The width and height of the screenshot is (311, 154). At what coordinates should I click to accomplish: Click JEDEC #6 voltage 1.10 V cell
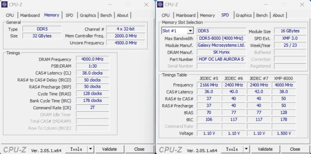[x=234, y=133]
